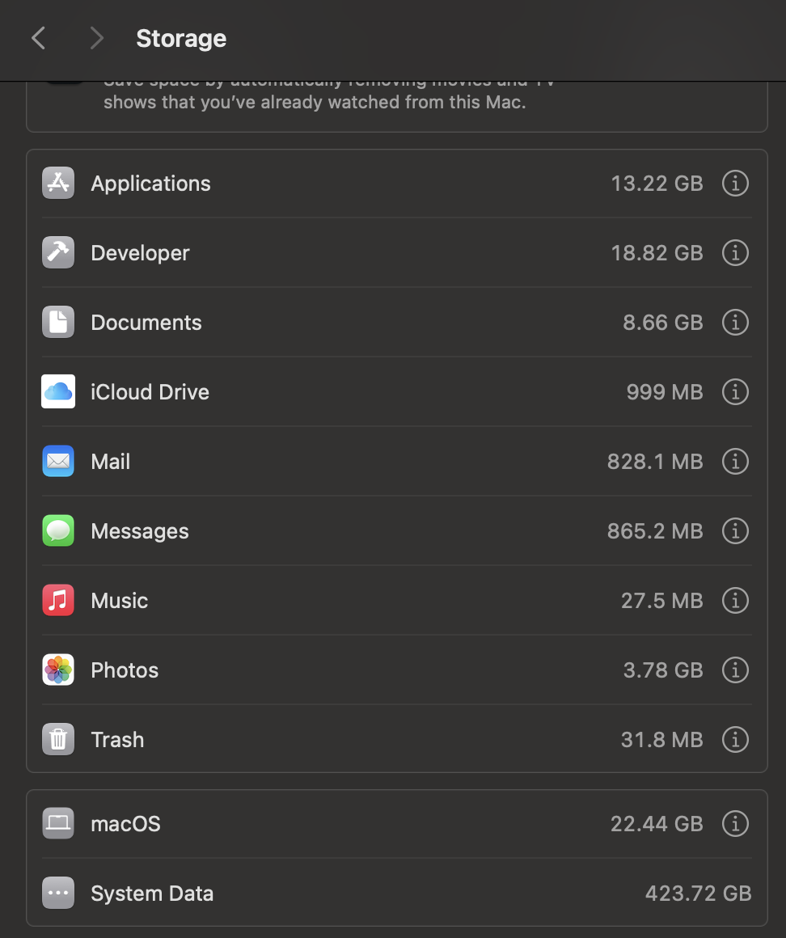Click the System Data ellipsis icon
The width and height of the screenshot is (786, 938).
pyautogui.click(x=58, y=894)
